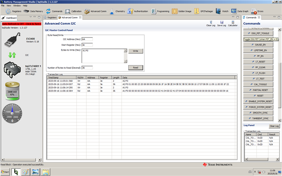Open the file explorer taskbar icon
Screen dimensions: 282x176
pos(45,172)
